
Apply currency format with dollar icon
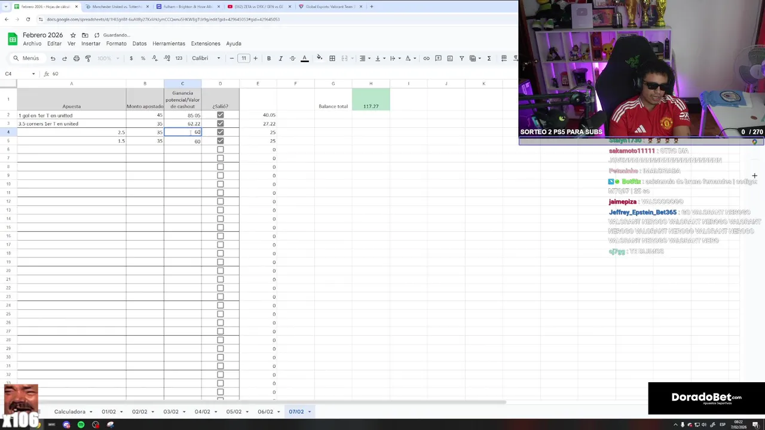(x=131, y=58)
